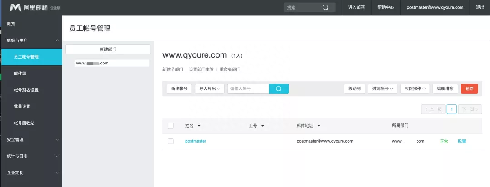Open the 过滤帐号 dropdown
The height and width of the screenshot is (187, 490).
point(382,89)
